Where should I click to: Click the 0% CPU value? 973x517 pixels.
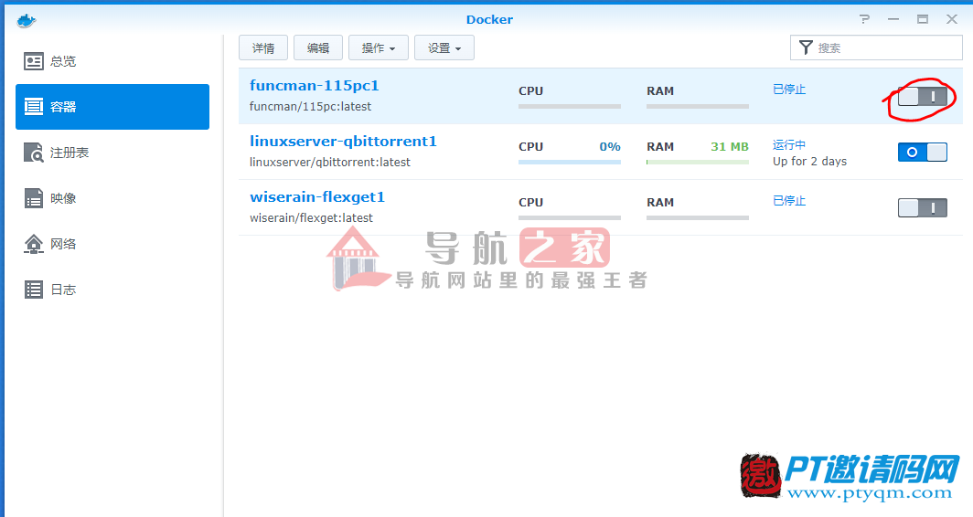click(610, 146)
